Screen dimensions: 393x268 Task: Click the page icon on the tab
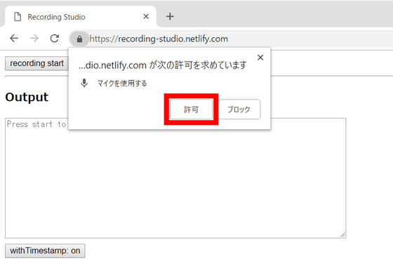click(x=18, y=17)
